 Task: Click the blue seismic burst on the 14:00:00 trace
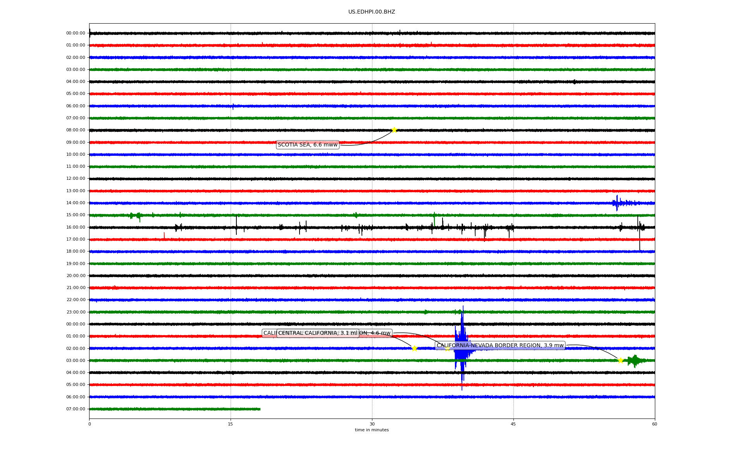[x=620, y=203]
